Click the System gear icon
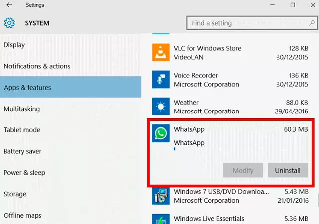This screenshot has height=224, width=319. (x=9, y=23)
